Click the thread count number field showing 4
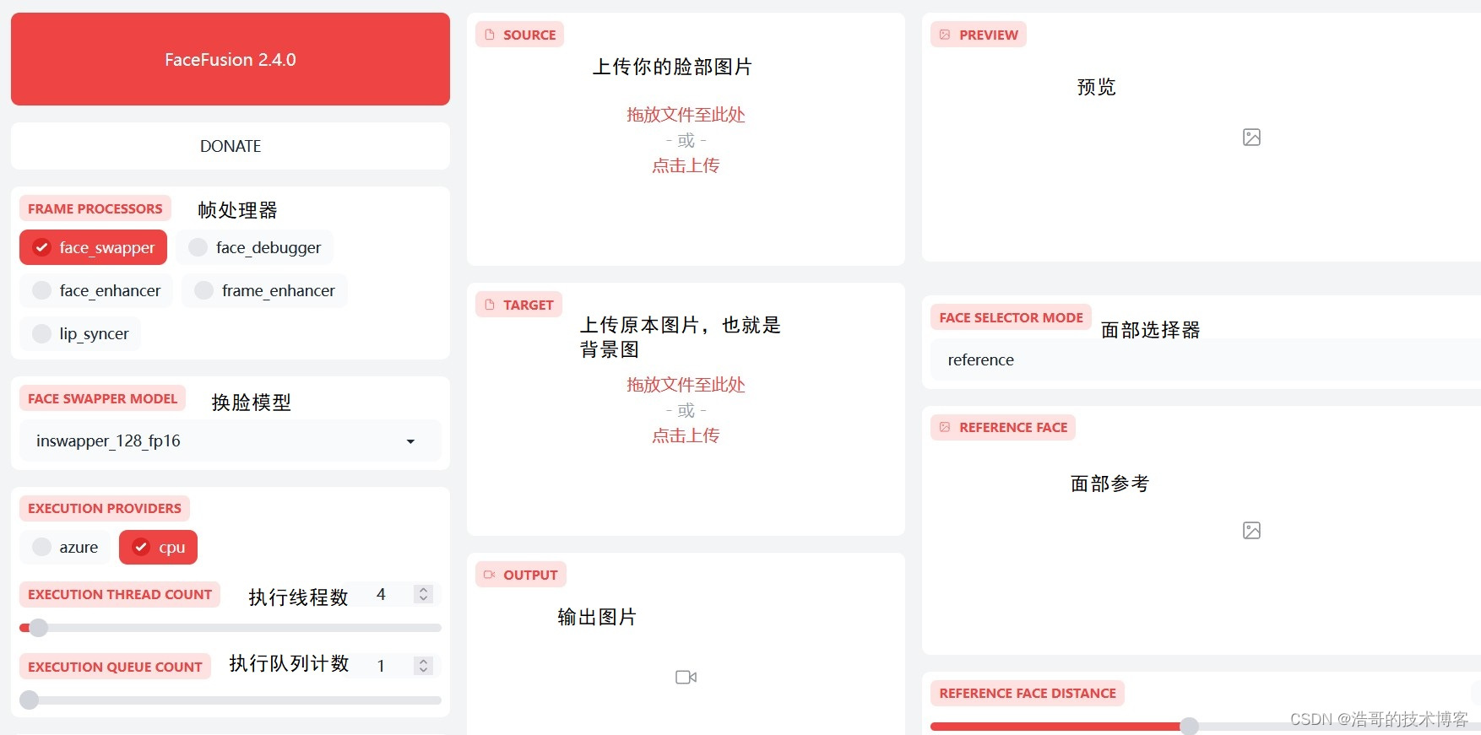Viewport: 1481px width, 735px height. click(391, 594)
